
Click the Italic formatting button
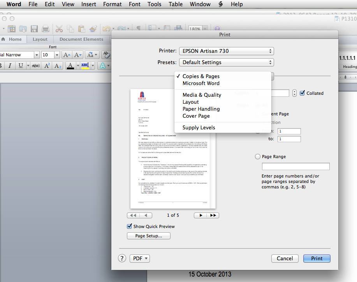[x=10, y=66]
